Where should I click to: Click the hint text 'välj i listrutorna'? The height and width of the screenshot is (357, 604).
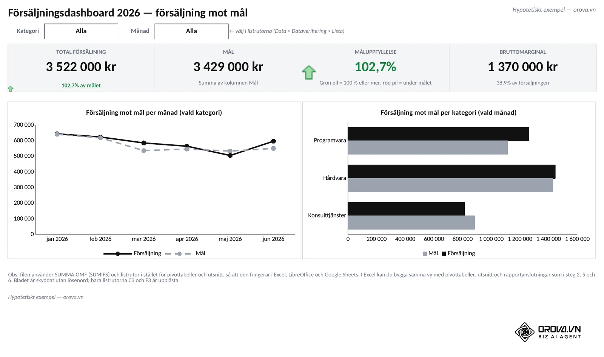click(254, 31)
